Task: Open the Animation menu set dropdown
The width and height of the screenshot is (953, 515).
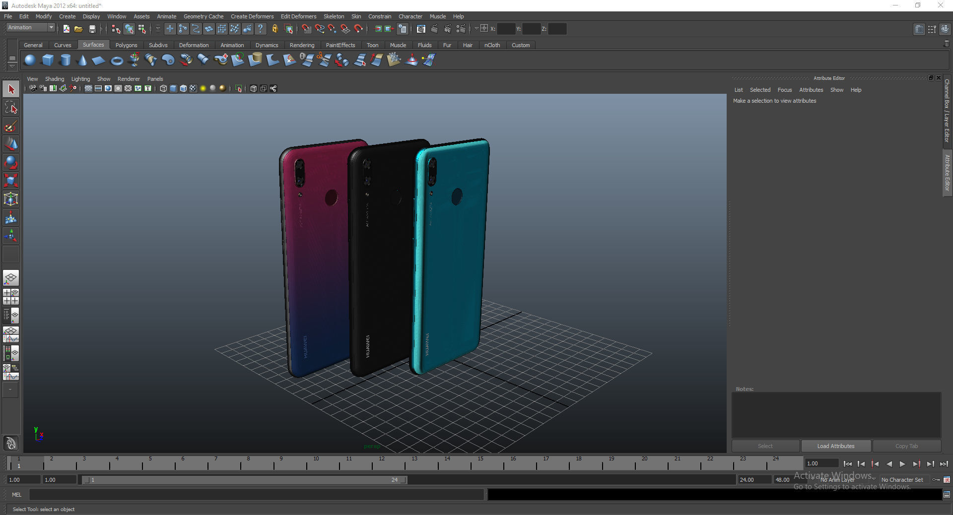Action: pos(30,28)
